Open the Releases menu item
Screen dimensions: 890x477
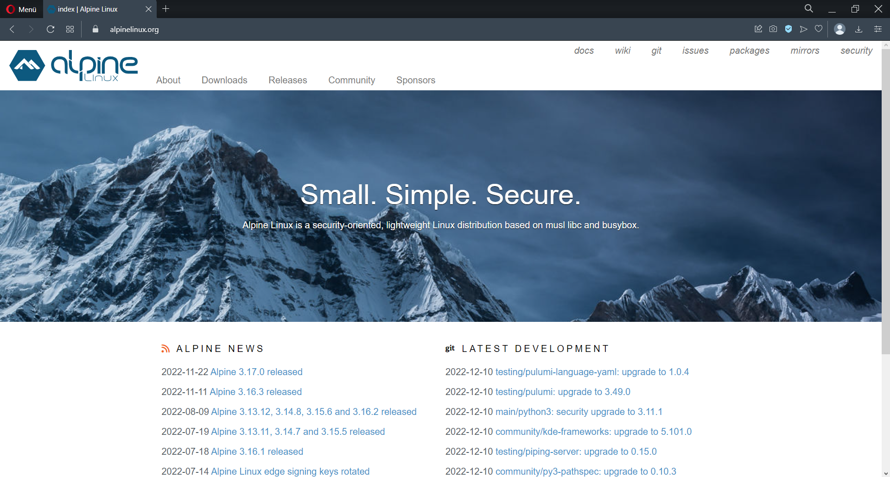pos(288,80)
